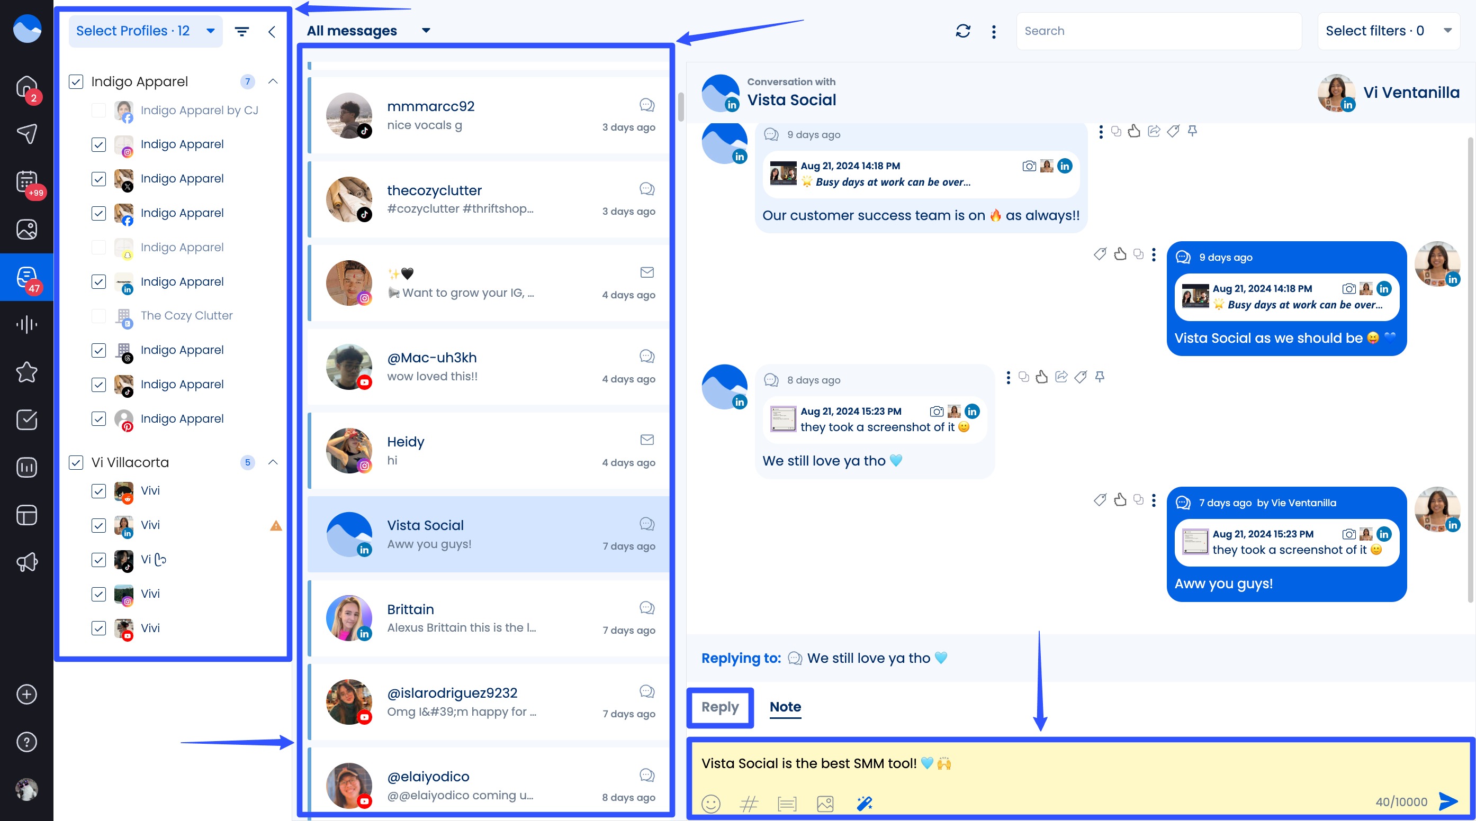Switch to the Note tab
Image resolution: width=1476 pixels, height=821 pixels.
click(785, 707)
